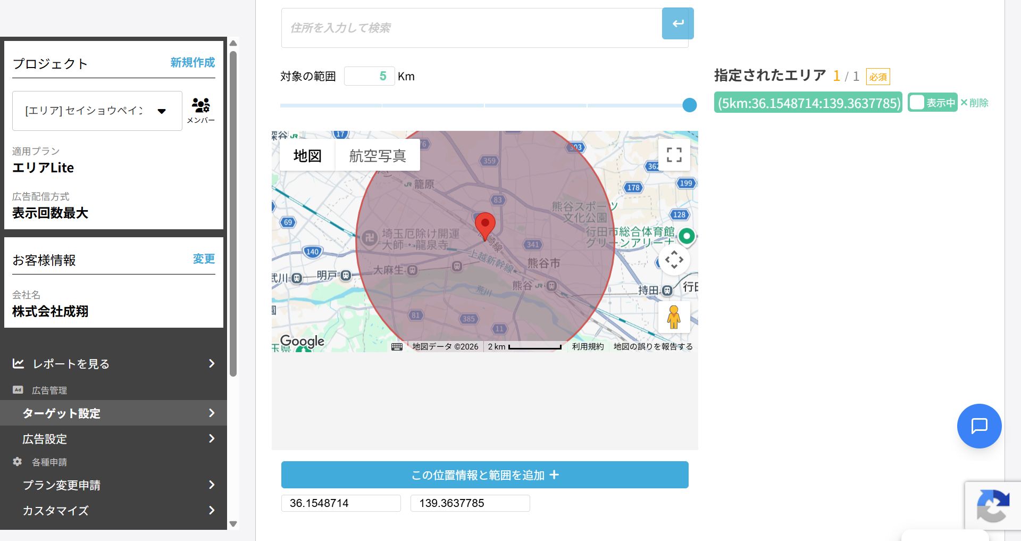This screenshot has width=1021, height=541.
Task: Click the 明戸 station icon on map
Action: (346, 276)
